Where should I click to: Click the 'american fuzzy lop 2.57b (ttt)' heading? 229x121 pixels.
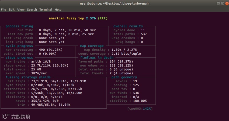(x=78, y=18)
